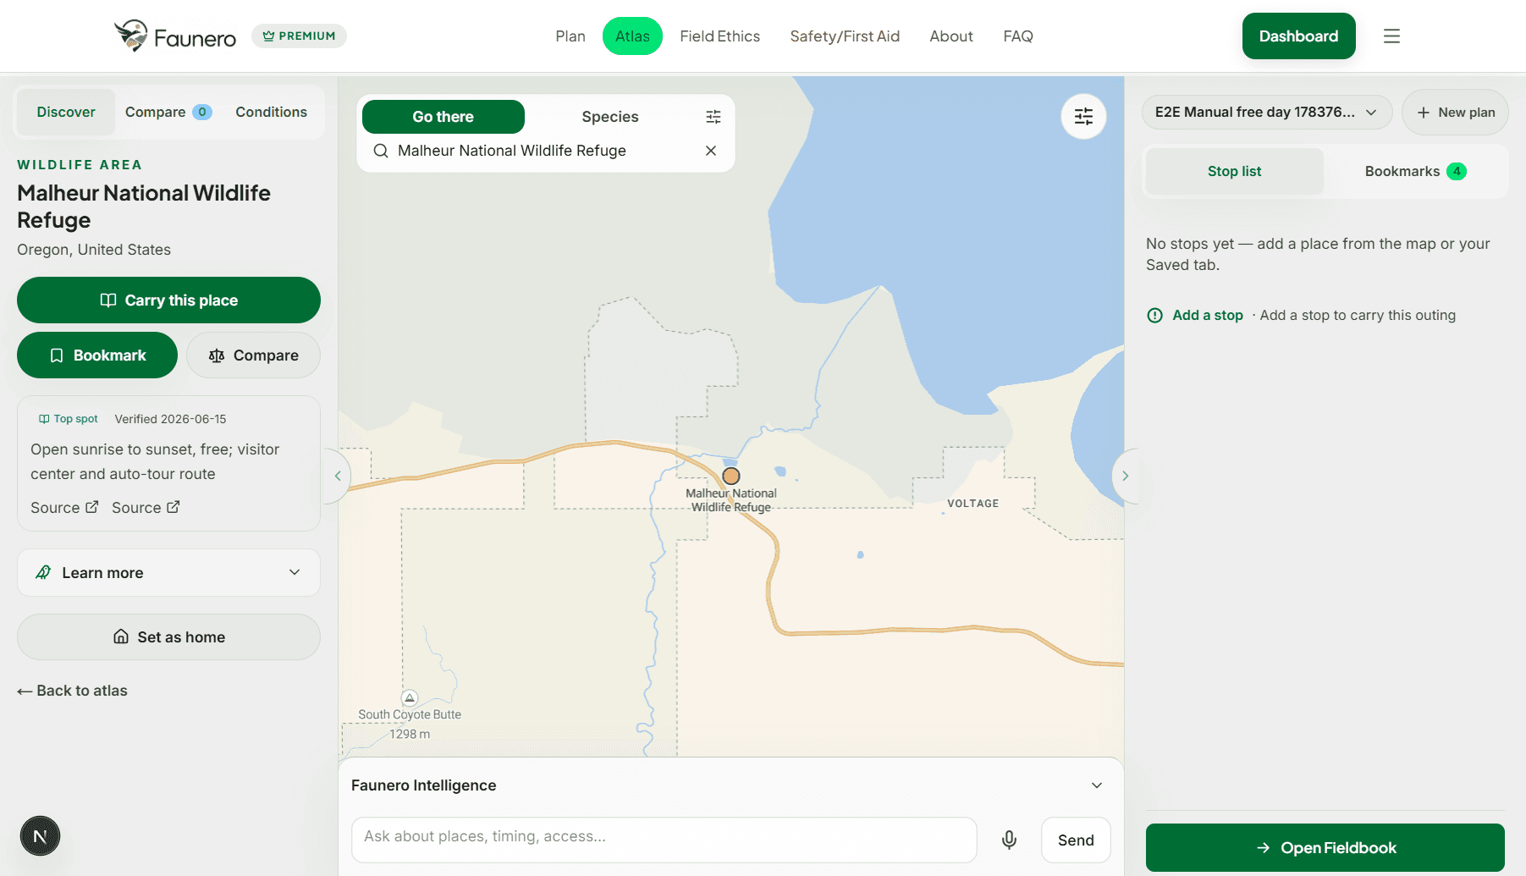Expand the Learn more section
The width and height of the screenshot is (1526, 876).
tap(168, 573)
